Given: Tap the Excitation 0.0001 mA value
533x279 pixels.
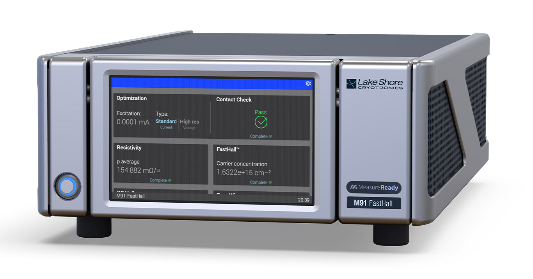Looking at the screenshot, I should point(133,122).
